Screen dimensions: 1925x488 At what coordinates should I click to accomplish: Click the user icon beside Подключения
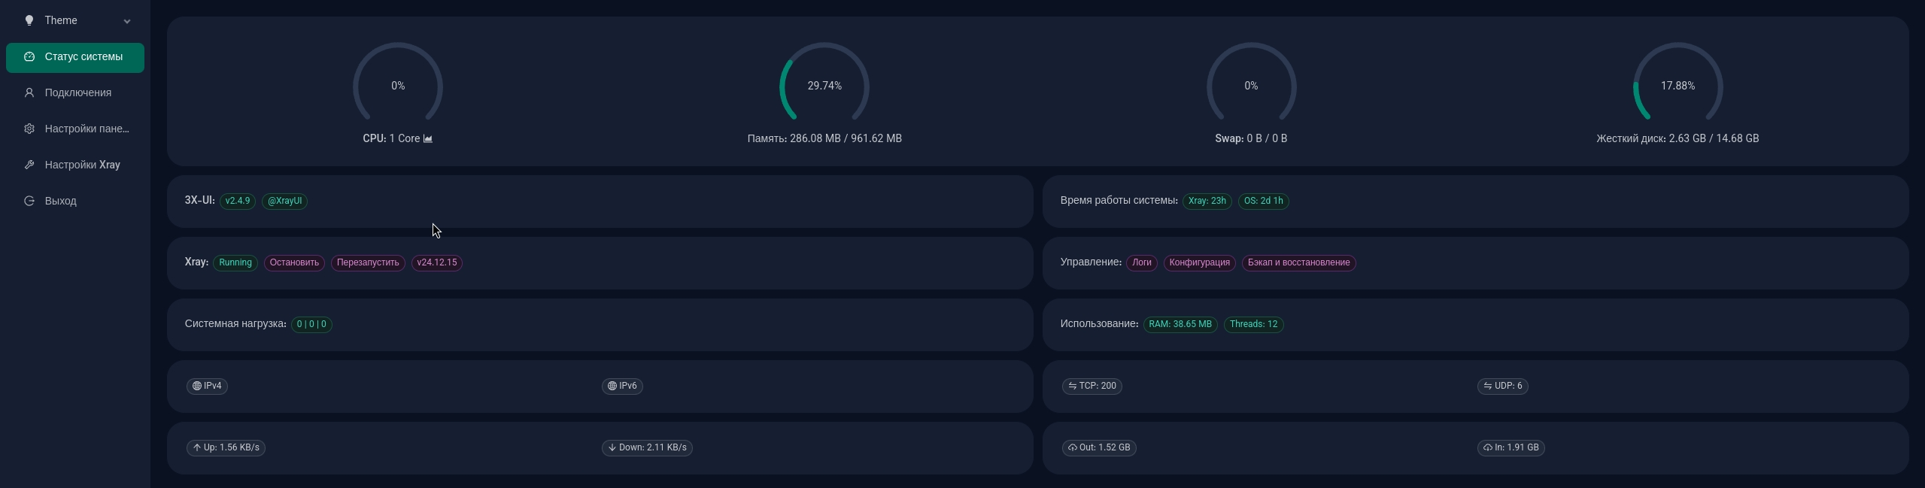29,92
